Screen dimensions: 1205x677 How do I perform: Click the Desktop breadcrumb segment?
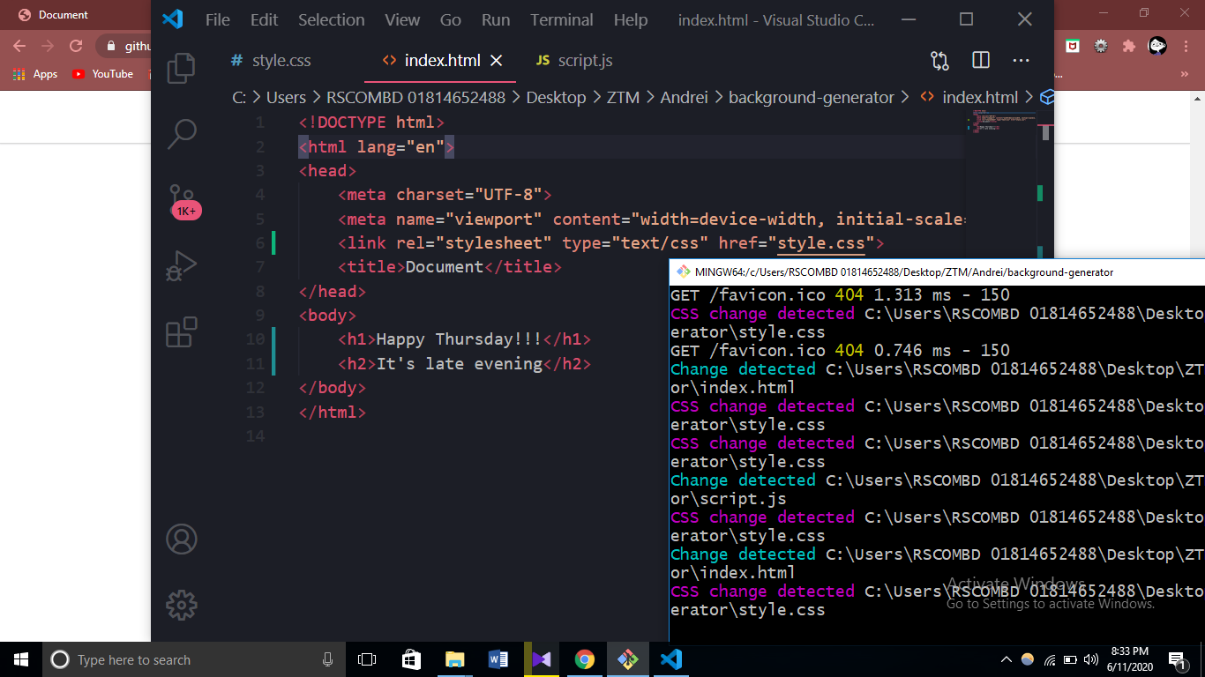pos(556,98)
